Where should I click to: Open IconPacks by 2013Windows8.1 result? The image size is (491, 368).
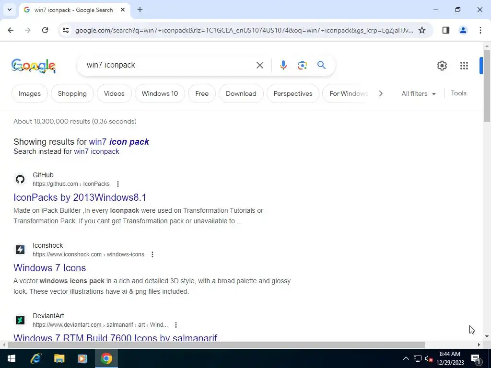tap(80, 197)
